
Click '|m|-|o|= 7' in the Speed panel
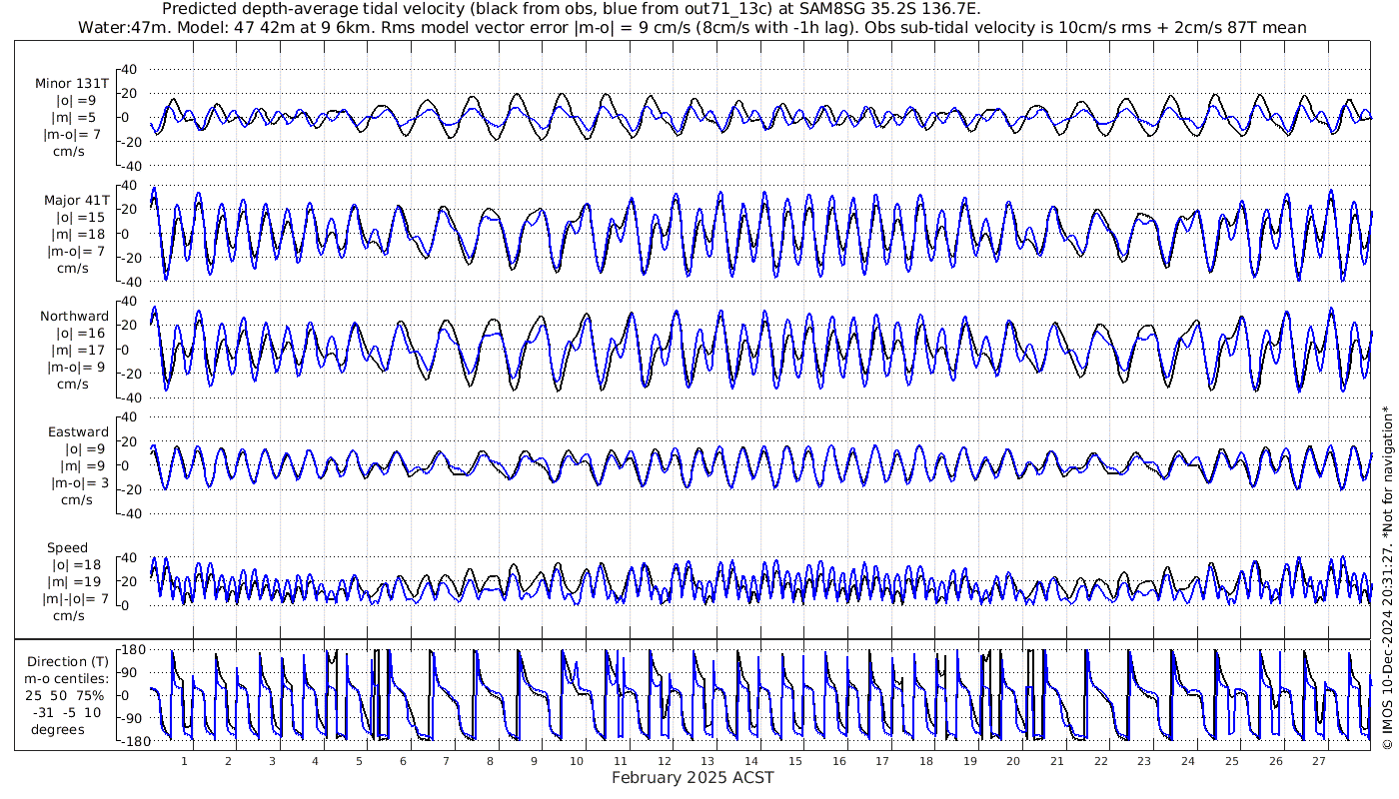pyautogui.click(x=75, y=598)
